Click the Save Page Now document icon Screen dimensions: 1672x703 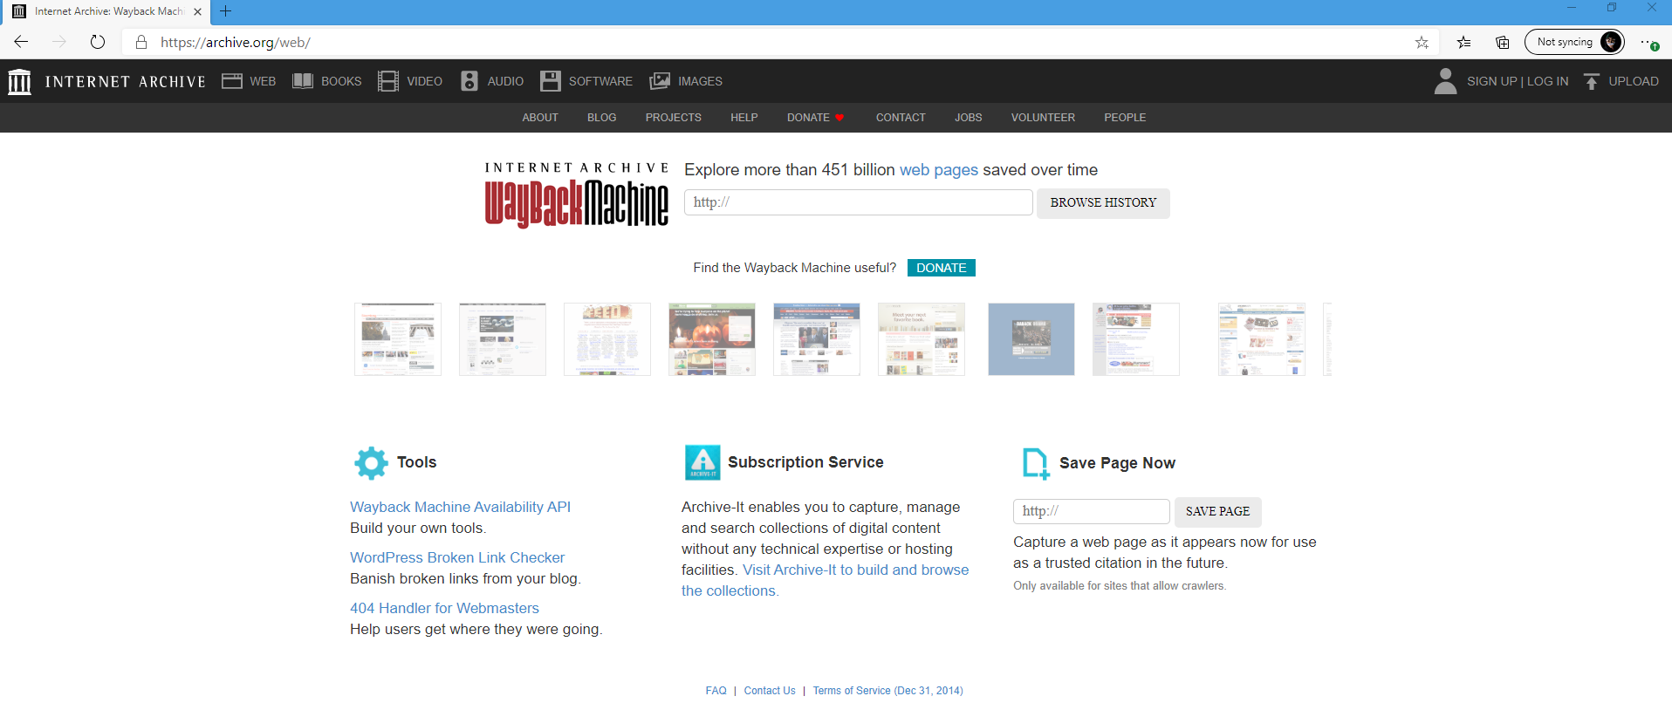coord(1036,464)
